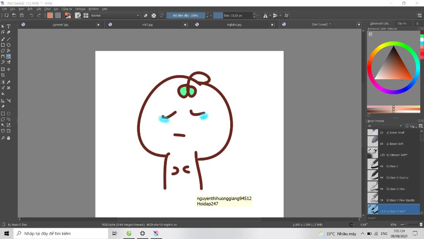424x239 pixels.
Task: Select the Fill bucket tool
Action: 3,94
